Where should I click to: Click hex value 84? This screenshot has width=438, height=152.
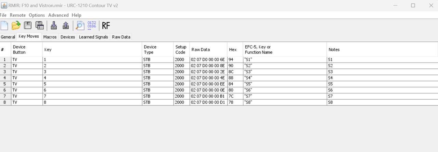point(235,84)
